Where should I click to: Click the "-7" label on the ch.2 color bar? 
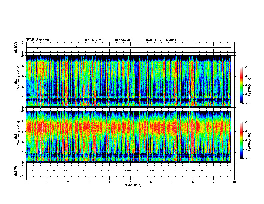tap(246, 131)
